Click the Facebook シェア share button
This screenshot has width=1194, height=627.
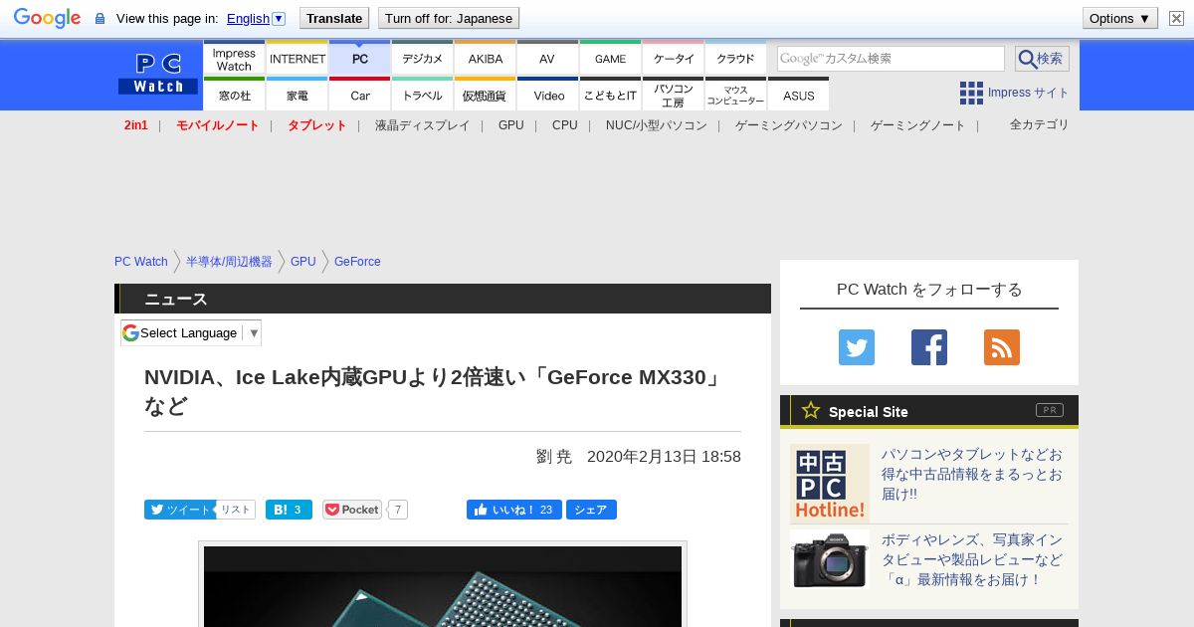(591, 510)
